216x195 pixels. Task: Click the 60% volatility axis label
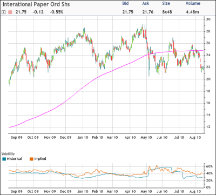[210, 166]
